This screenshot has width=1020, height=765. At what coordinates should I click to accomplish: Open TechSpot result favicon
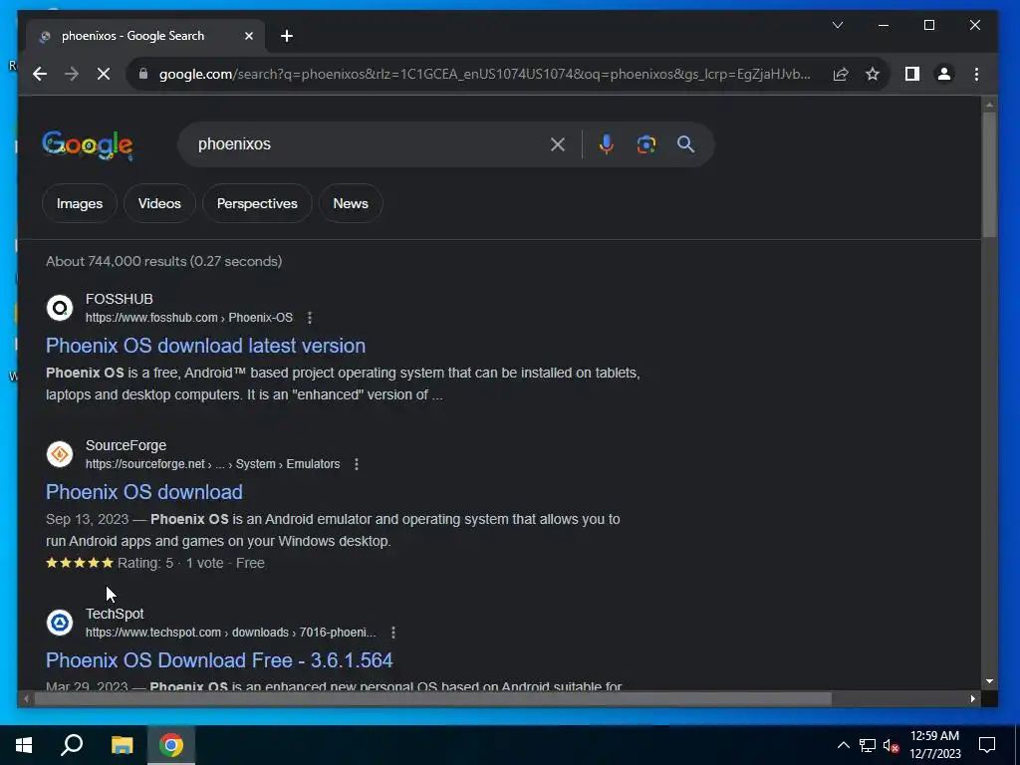pyautogui.click(x=60, y=623)
